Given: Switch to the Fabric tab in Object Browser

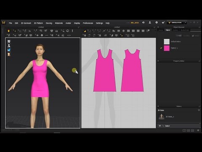Looking at the screenshot, I should tap(168, 30).
